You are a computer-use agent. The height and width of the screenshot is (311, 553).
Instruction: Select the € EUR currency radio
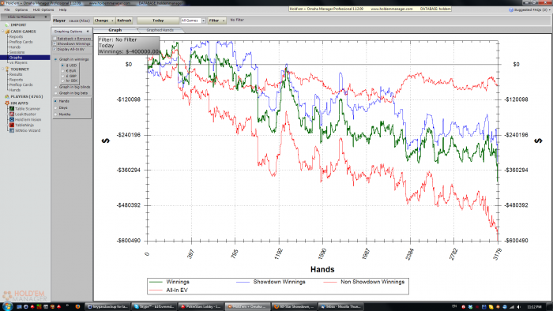coord(62,71)
